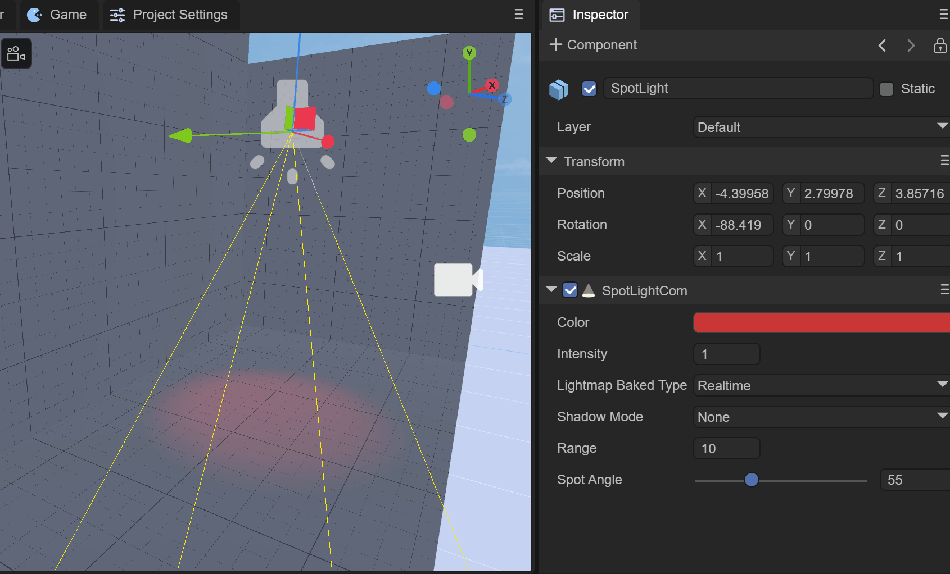
Task: Toggle the SpotLight node active checkbox
Action: tap(589, 89)
